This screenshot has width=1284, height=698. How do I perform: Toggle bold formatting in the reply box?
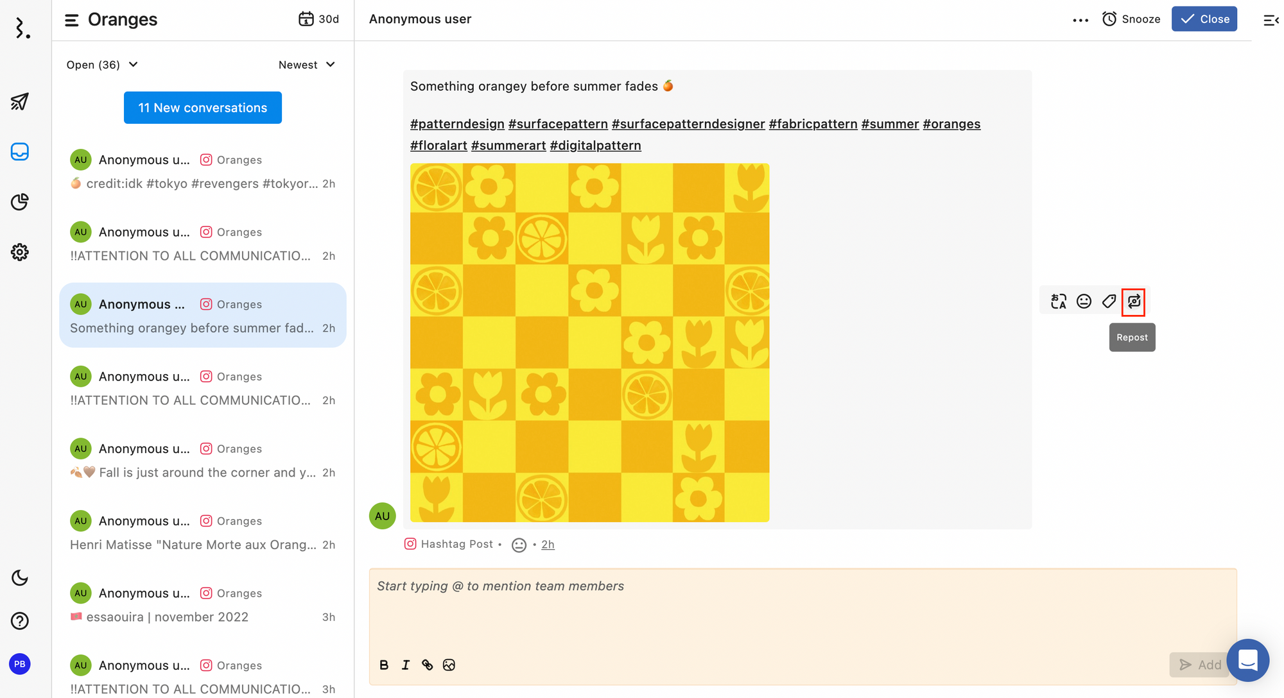coord(384,665)
